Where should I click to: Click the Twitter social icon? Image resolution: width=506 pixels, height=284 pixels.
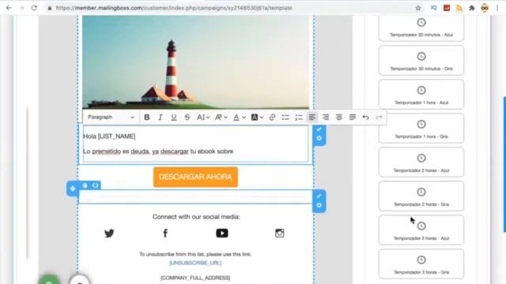[x=109, y=234]
